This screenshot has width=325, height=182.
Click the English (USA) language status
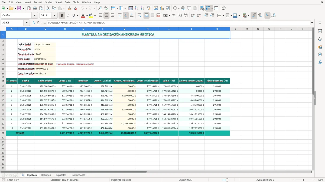point(186,180)
